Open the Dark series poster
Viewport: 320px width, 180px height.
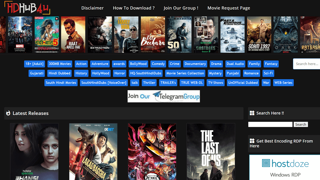286,35
